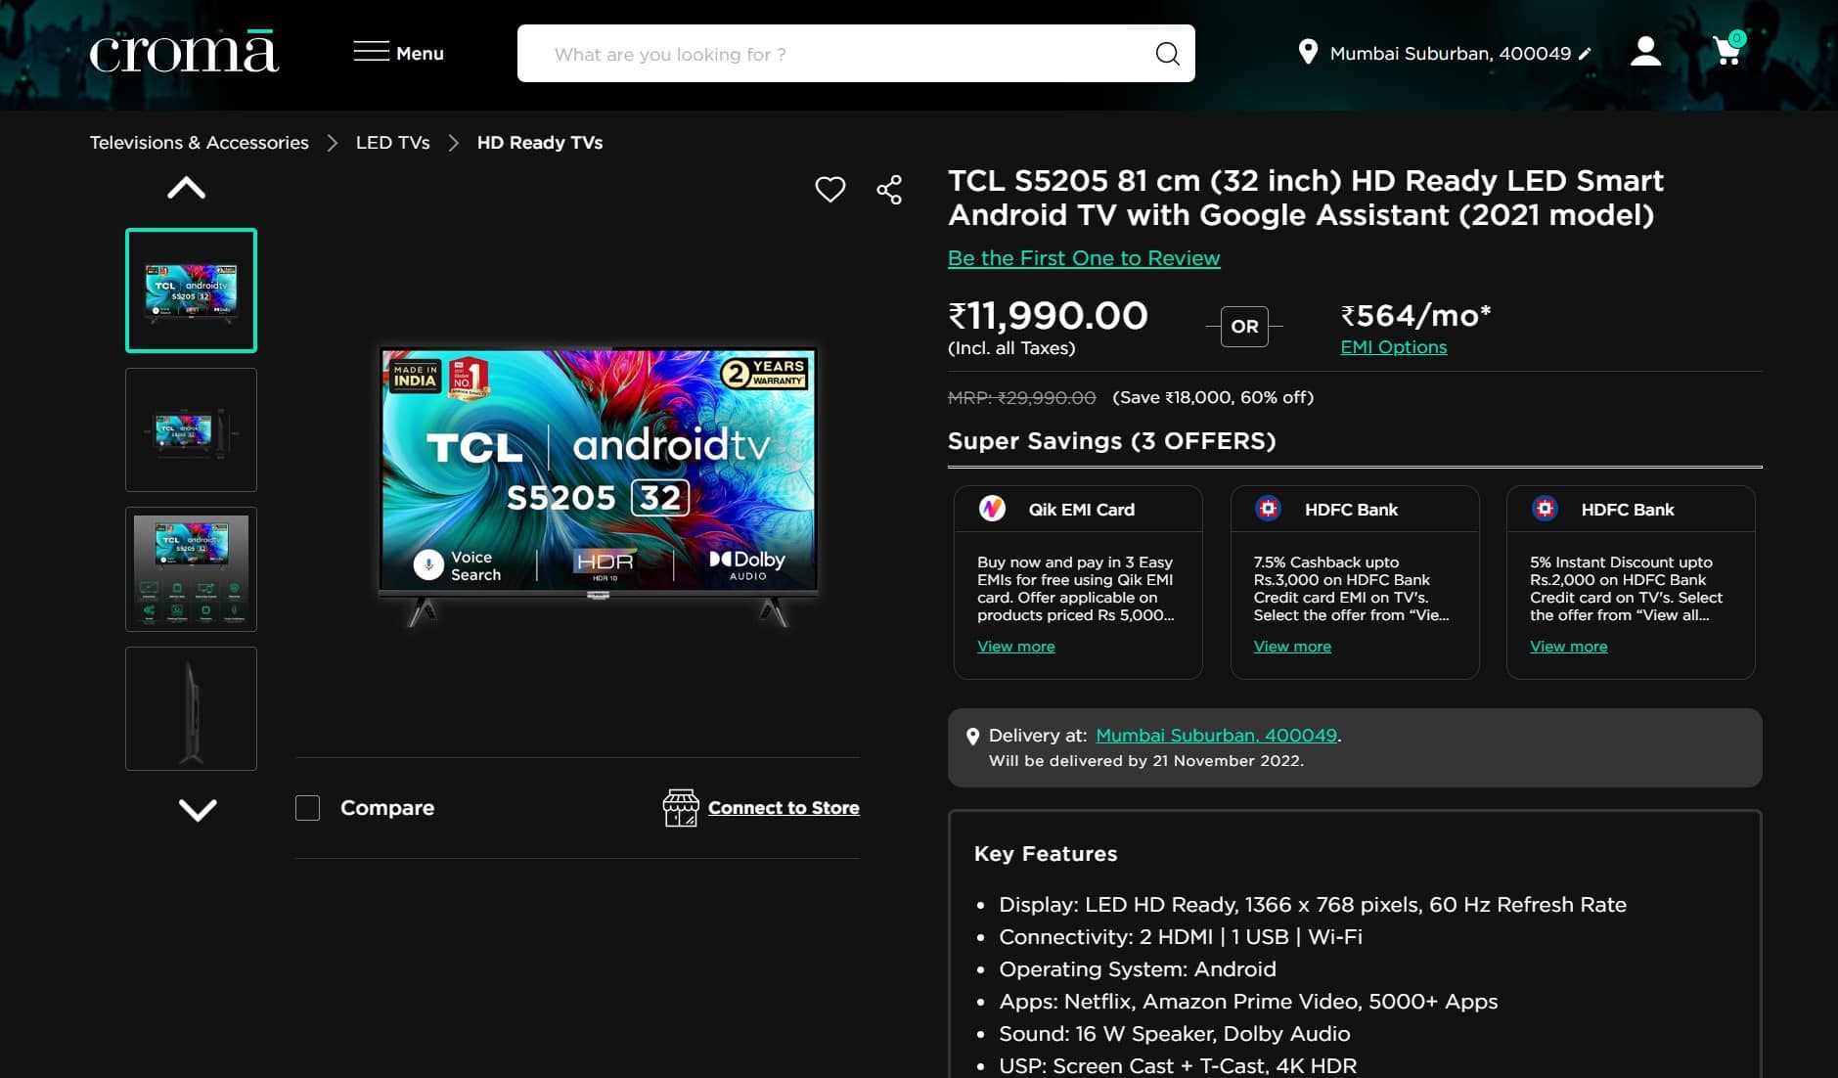Click the delivery location pin icon
1838x1078 pixels.
pos(972,737)
